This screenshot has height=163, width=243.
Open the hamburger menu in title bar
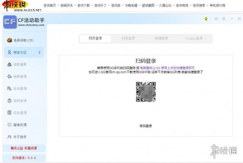click(223, 19)
